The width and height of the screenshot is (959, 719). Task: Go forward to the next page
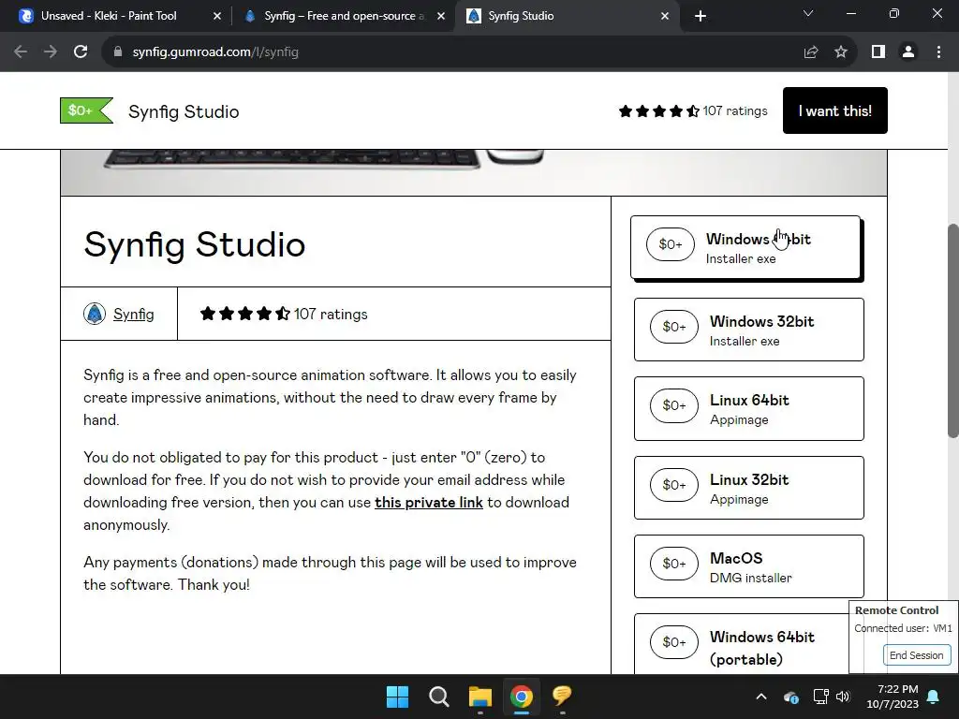51,52
